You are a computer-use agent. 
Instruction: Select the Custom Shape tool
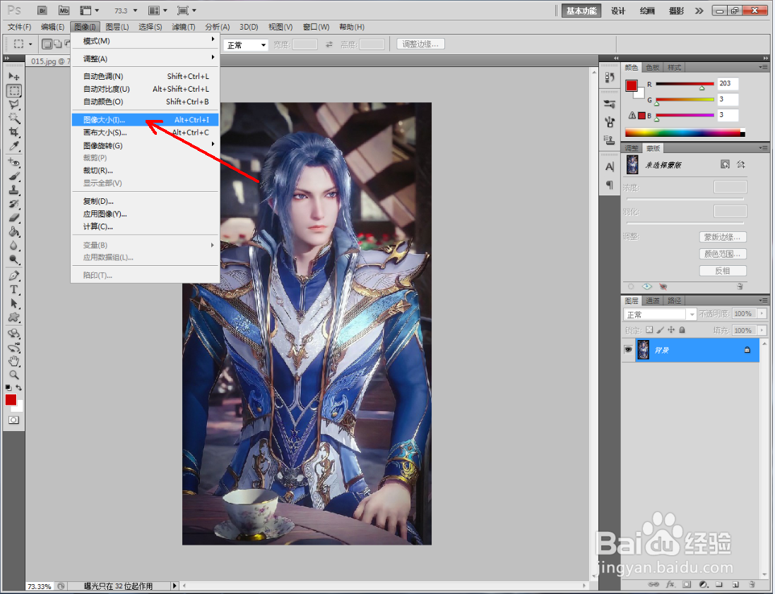click(x=14, y=317)
